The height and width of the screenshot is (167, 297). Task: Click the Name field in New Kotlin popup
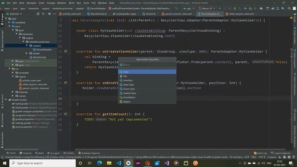pos(147,65)
